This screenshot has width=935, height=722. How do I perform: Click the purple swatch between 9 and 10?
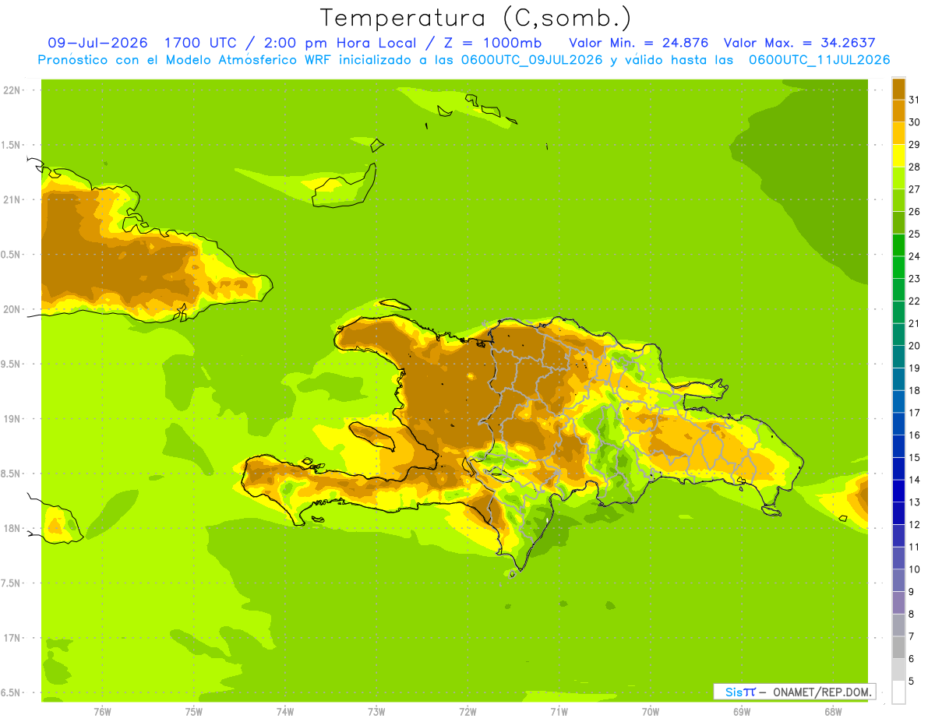pos(898,580)
